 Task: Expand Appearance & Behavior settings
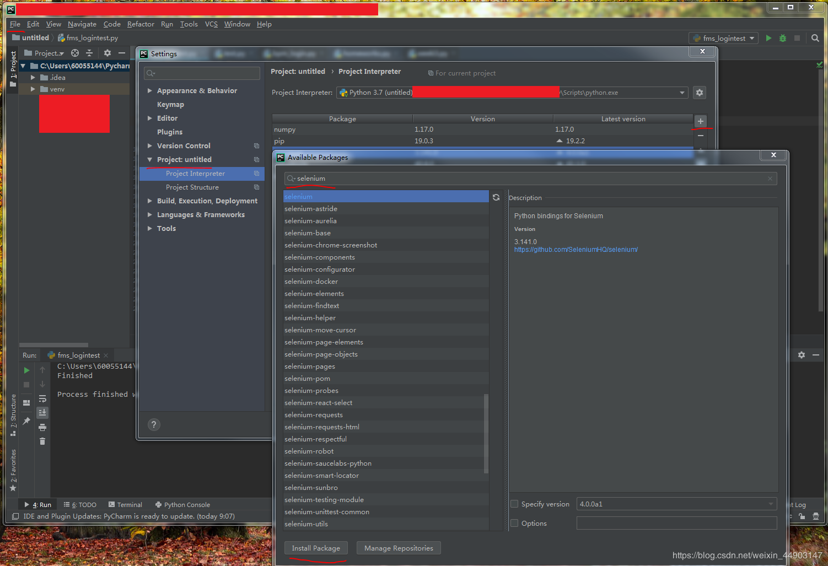[x=149, y=90]
